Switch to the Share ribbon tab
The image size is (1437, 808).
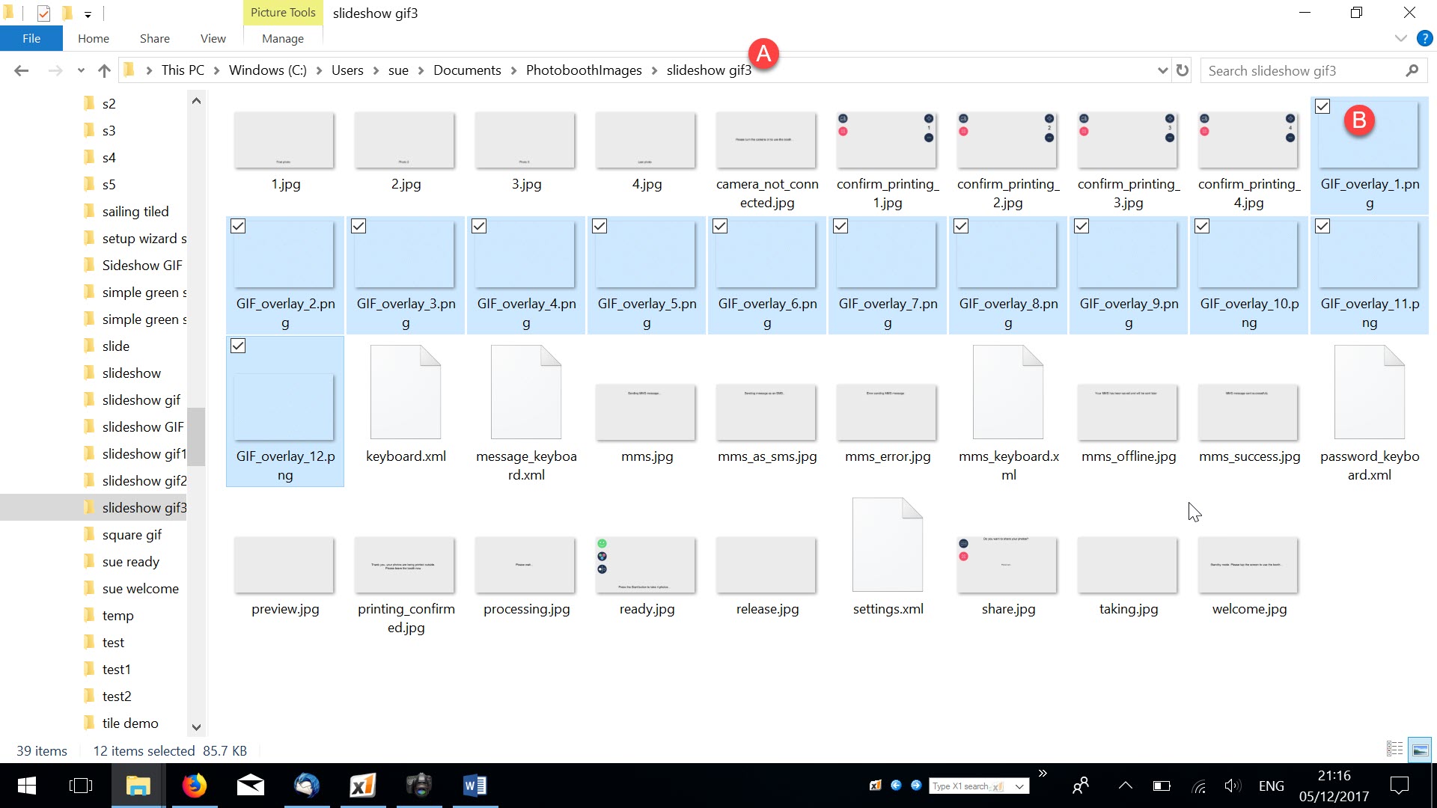pyautogui.click(x=154, y=38)
